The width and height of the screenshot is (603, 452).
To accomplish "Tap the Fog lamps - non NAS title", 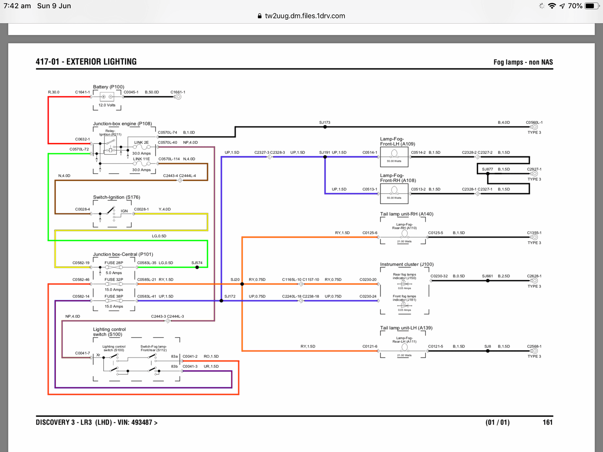I will 523,62.
